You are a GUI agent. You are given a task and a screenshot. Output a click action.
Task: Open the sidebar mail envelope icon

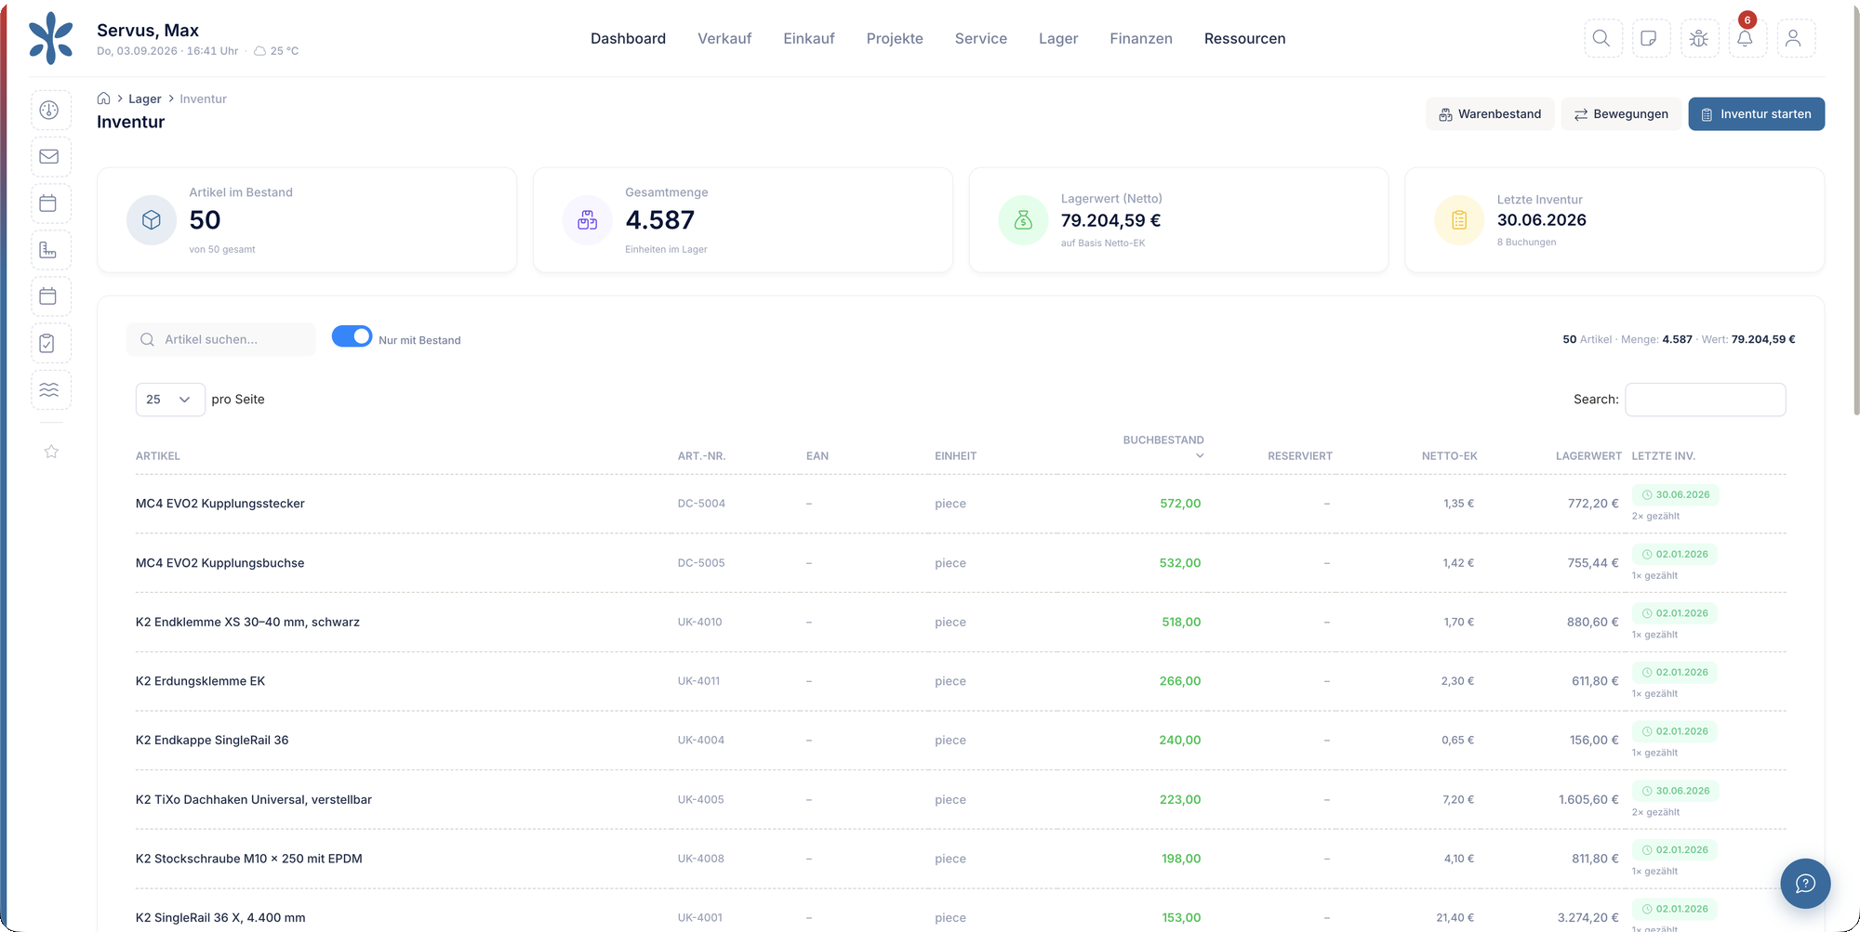click(49, 156)
